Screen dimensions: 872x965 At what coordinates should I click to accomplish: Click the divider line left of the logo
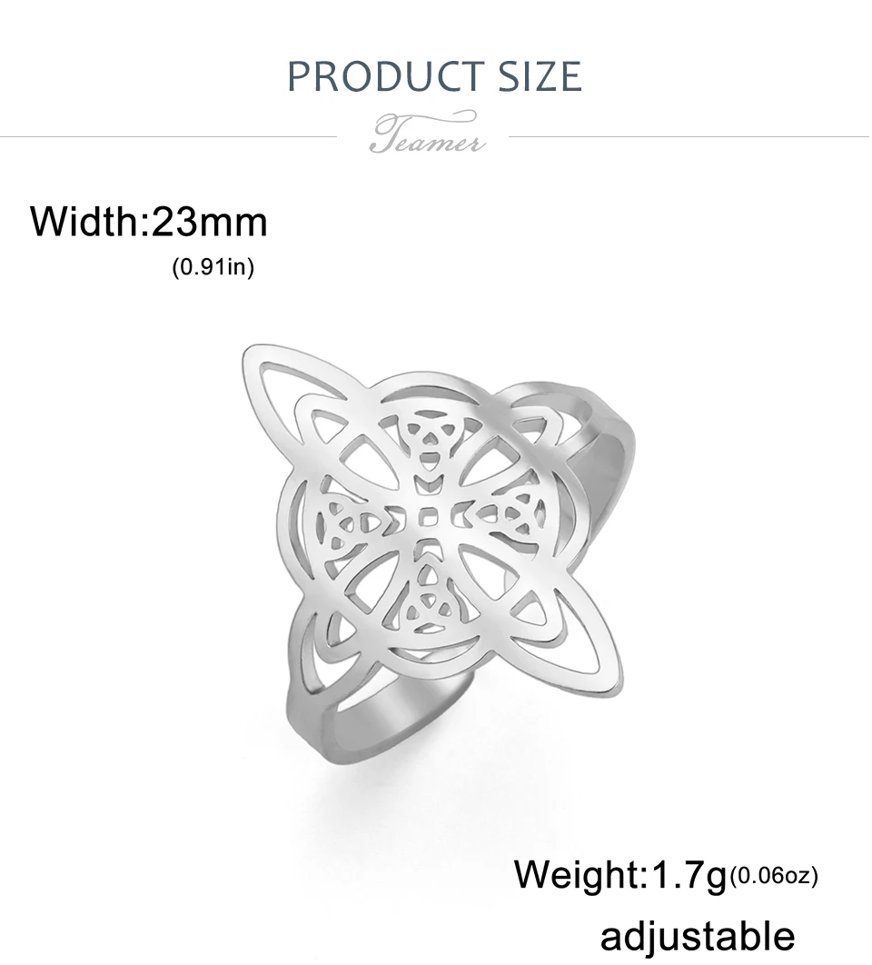[169, 136]
